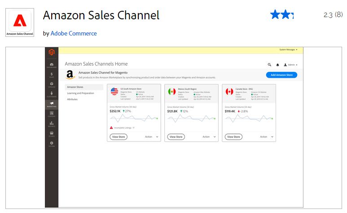Click the Amazon logo icon

pos(70,75)
